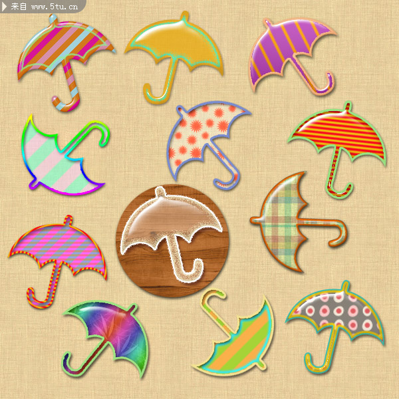Viewport: 399px width, 399px height.
Task: Open the www.5tu.cn watermark link
Action: tap(55, 7)
